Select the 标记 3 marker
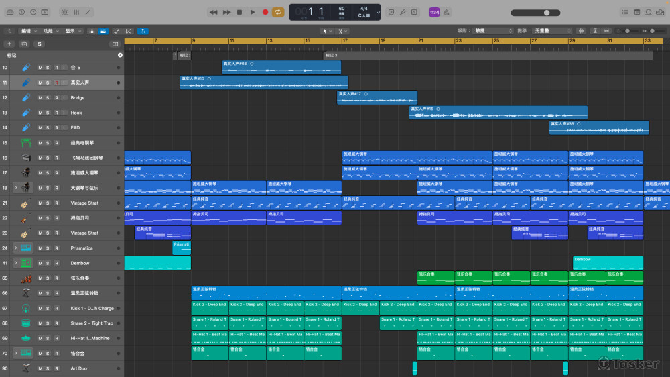Screen dimensions: 670x377 point(488,55)
